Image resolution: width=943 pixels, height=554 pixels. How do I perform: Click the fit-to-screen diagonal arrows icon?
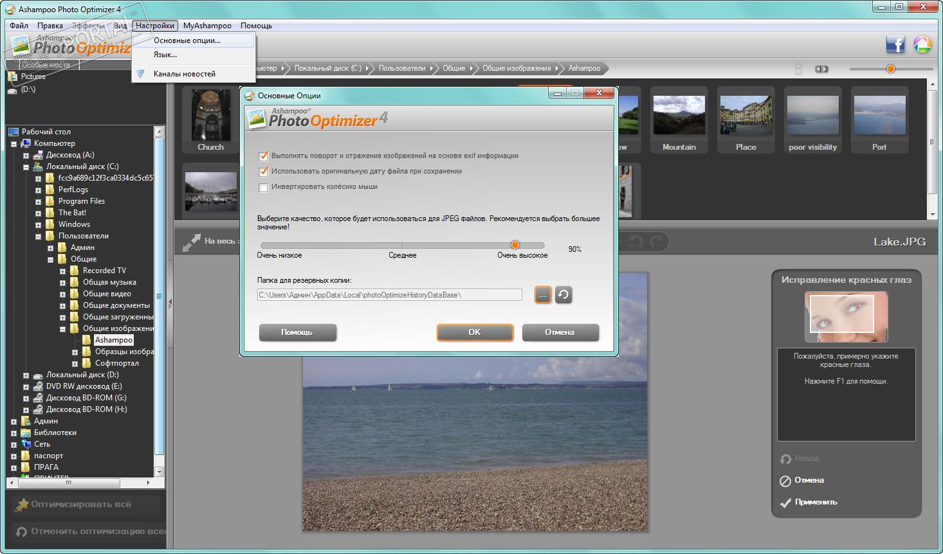[x=191, y=242]
